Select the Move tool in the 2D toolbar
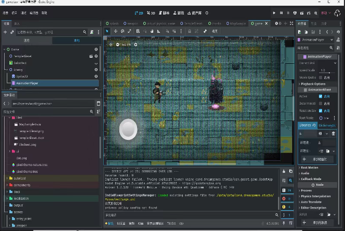The image size is (345, 231). (115, 31)
